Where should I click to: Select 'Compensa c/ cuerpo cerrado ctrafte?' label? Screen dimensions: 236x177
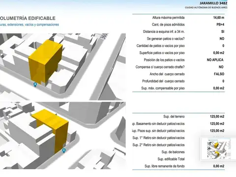[x=160, y=67]
